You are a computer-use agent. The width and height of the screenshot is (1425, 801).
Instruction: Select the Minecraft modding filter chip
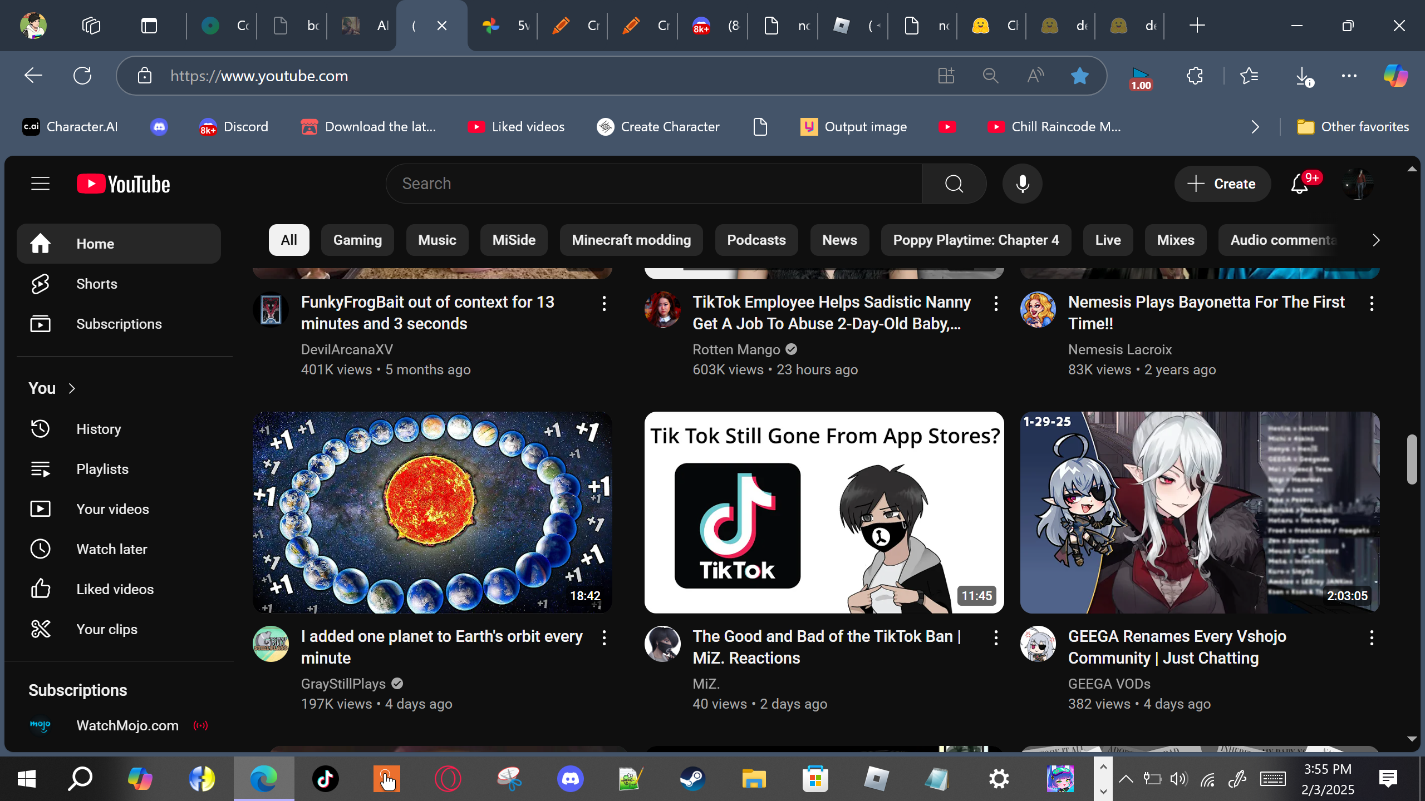[631, 240]
